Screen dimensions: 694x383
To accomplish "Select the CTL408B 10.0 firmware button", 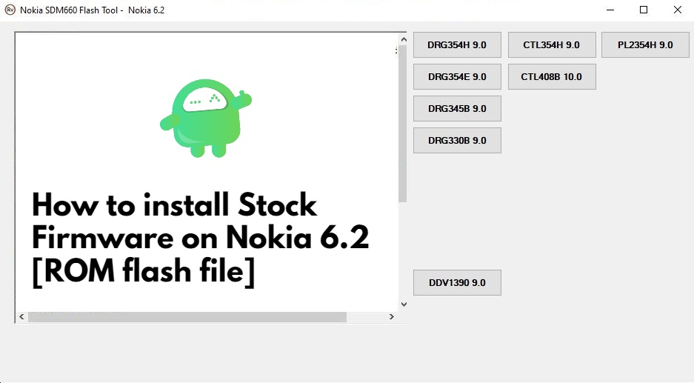I will 552,76.
